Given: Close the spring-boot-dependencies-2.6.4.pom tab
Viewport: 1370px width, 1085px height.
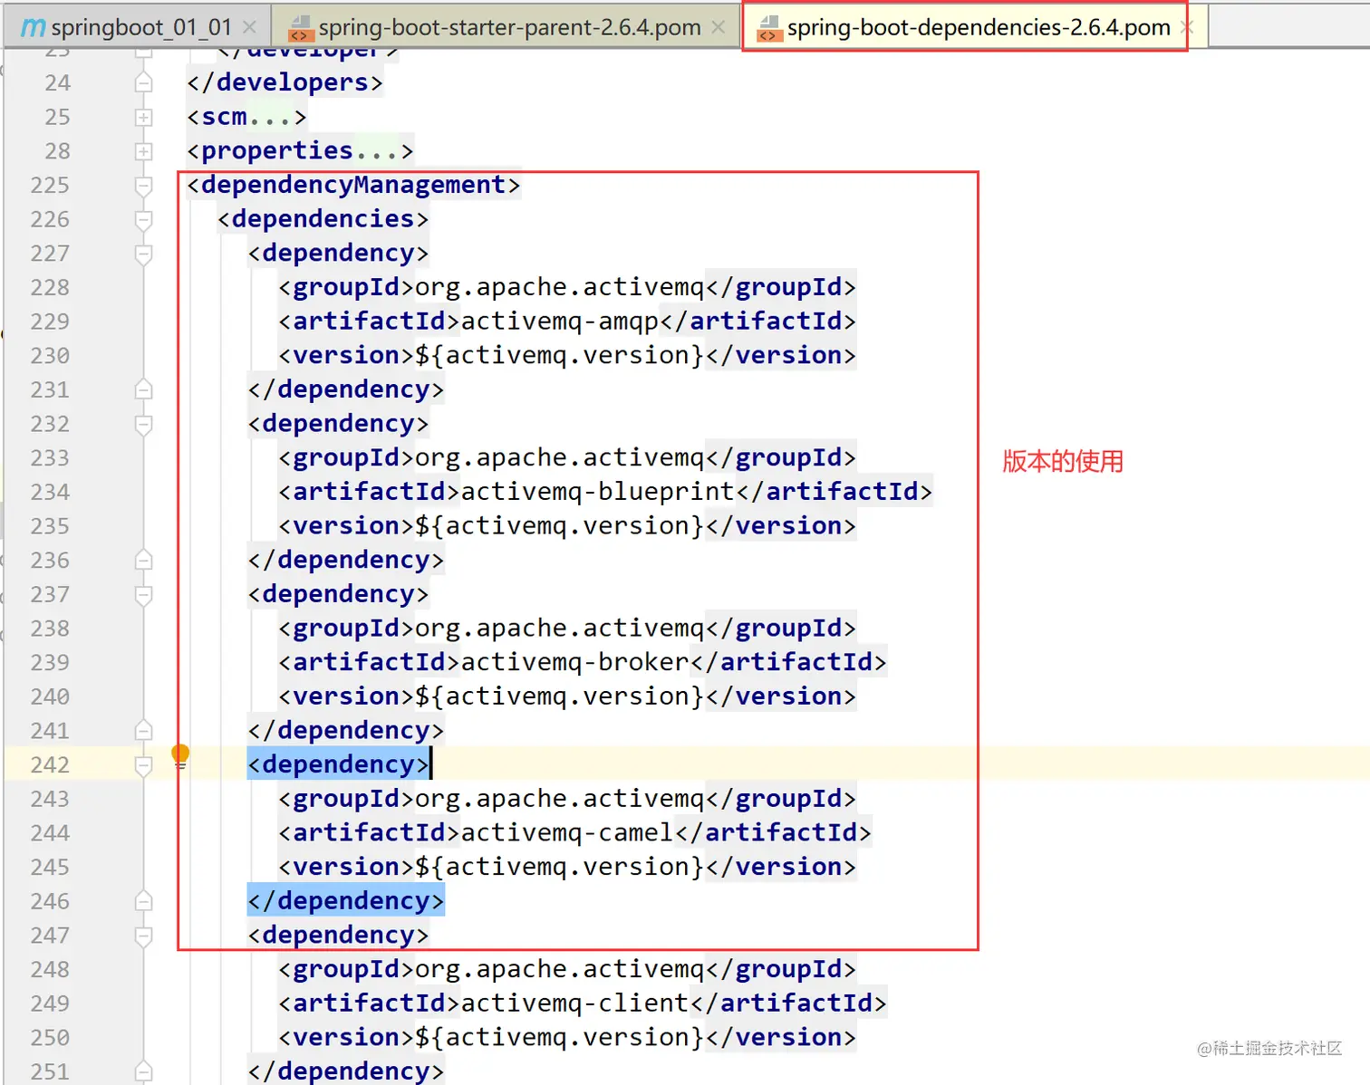Looking at the screenshot, I should click(x=1187, y=27).
